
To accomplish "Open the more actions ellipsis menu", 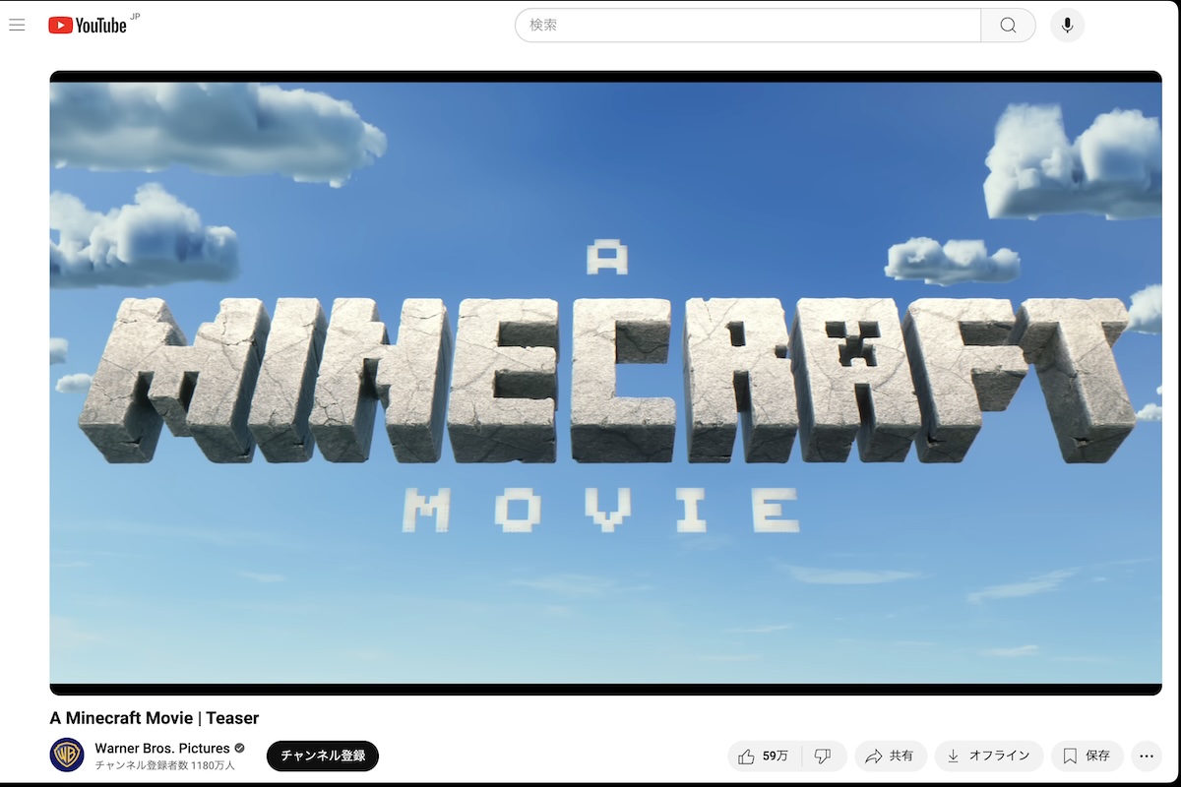I will (x=1147, y=756).
